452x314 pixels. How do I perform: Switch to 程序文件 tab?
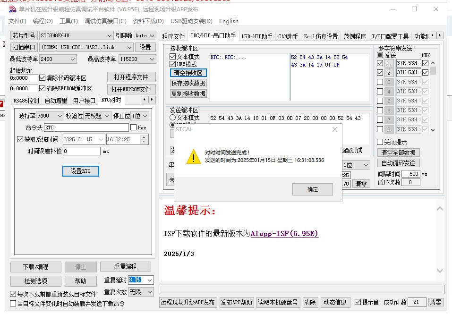173,36
